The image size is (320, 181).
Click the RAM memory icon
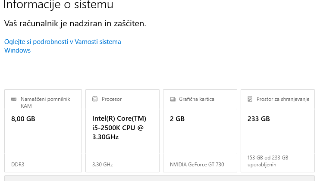(x=14, y=99)
